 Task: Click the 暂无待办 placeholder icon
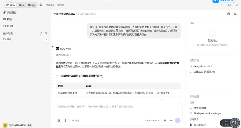pyautogui.click(x=213, y=34)
